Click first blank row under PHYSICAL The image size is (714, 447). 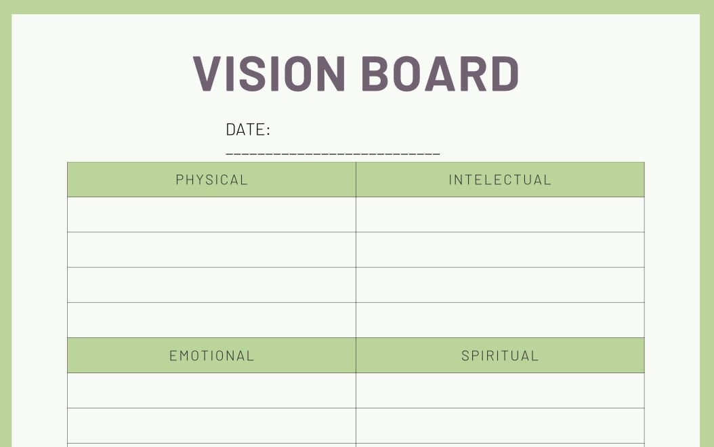pyautogui.click(x=211, y=215)
